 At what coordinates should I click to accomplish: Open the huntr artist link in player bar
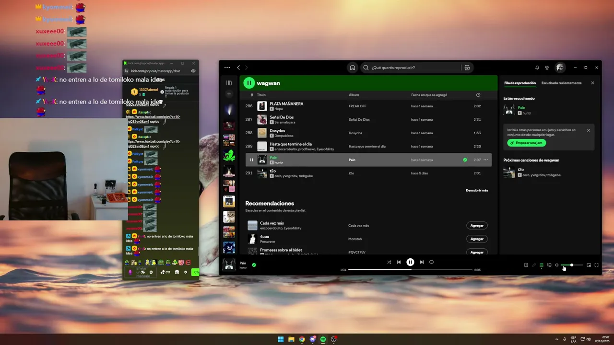[243, 267]
